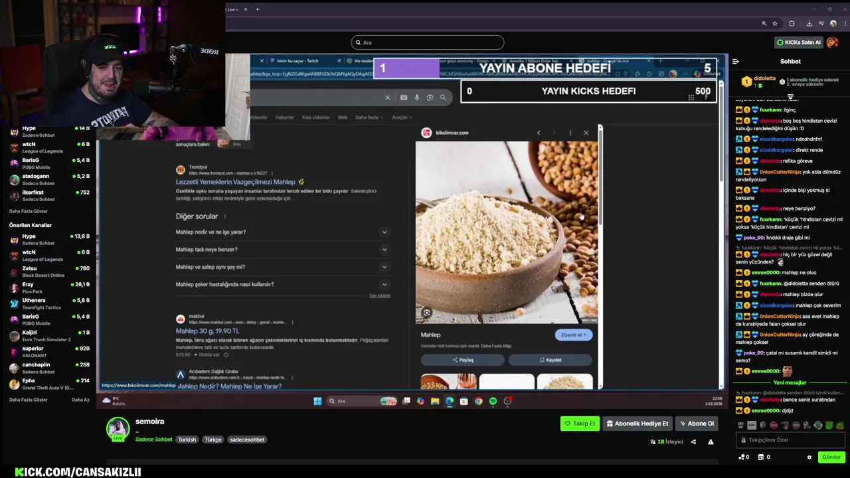Open the Mahlep 30 g. 19,90 TL result
The height and width of the screenshot is (478, 850).
point(207,331)
